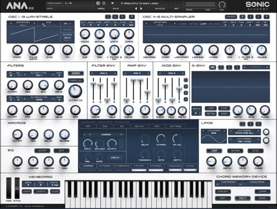Click the Reverb macro knob
The image size is (277, 209).
point(64,134)
